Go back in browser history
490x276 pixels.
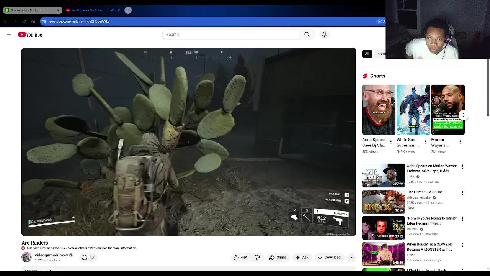coord(6,21)
